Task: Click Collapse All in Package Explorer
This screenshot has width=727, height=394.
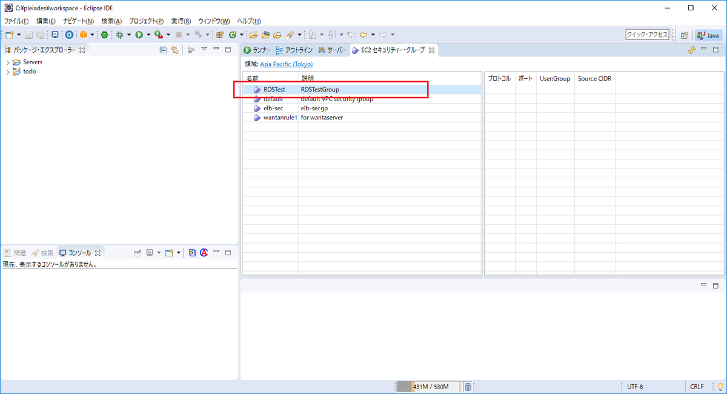Action: tap(163, 50)
